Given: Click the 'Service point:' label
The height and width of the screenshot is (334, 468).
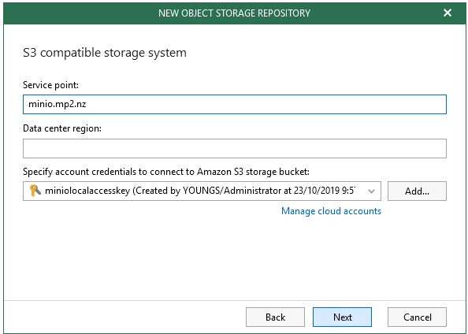Looking at the screenshot, I should pos(50,85).
